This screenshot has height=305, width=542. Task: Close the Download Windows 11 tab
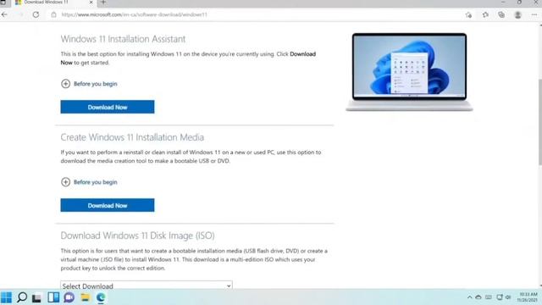click(x=91, y=3)
